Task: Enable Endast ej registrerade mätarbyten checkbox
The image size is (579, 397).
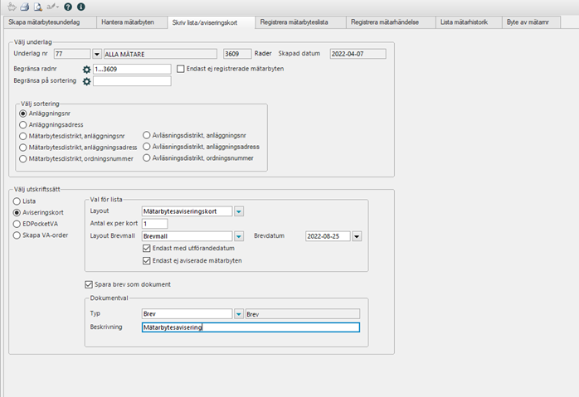Action: (x=182, y=69)
